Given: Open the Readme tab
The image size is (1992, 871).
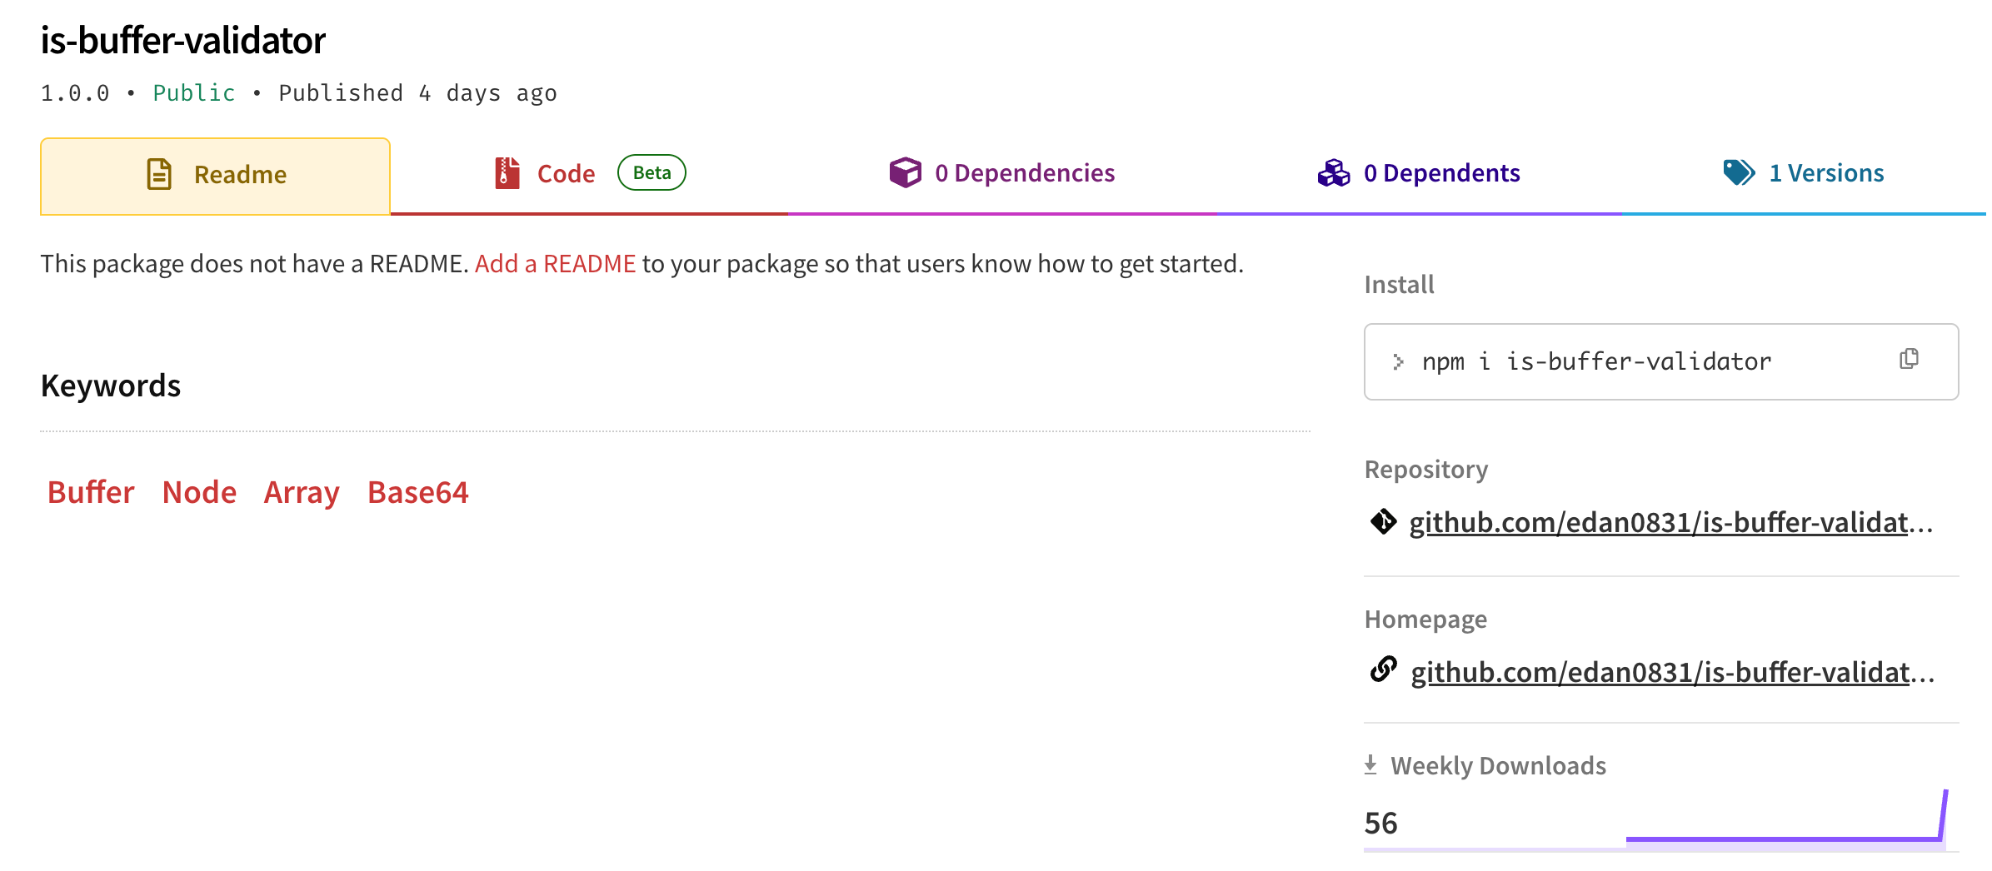Looking at the screenshot, I should tap(240, 175).
